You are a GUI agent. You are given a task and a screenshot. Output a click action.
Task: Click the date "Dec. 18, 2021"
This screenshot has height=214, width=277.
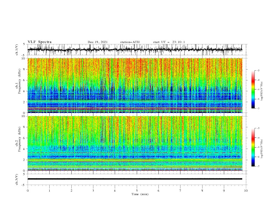[x=98, y=42]
